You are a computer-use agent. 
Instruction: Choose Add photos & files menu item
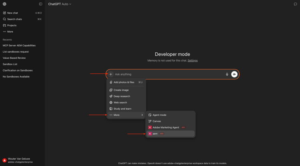click(126, 82)
